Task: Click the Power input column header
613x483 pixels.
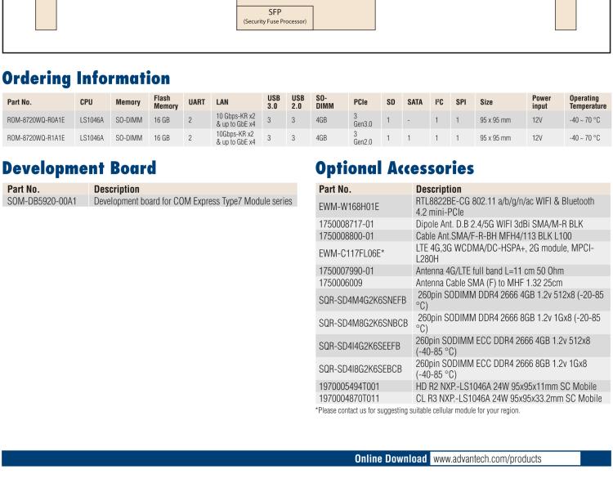Action: point(541,101)
